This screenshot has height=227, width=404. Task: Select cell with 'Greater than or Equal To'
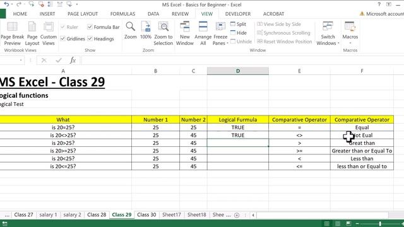point(362,151)
